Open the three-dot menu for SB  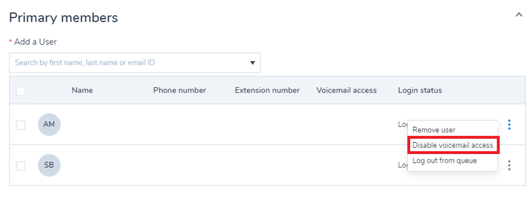click(509, 166)
